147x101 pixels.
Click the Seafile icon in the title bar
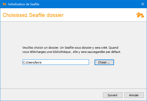click(x=5, y=4)
